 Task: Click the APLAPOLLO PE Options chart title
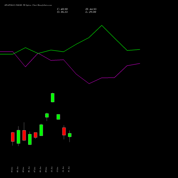click(x=28, y=5)
